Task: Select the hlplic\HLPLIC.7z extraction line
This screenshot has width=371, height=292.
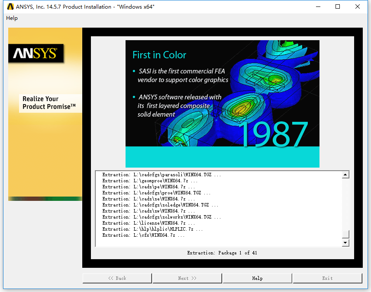Action: [x=152, y=229]
